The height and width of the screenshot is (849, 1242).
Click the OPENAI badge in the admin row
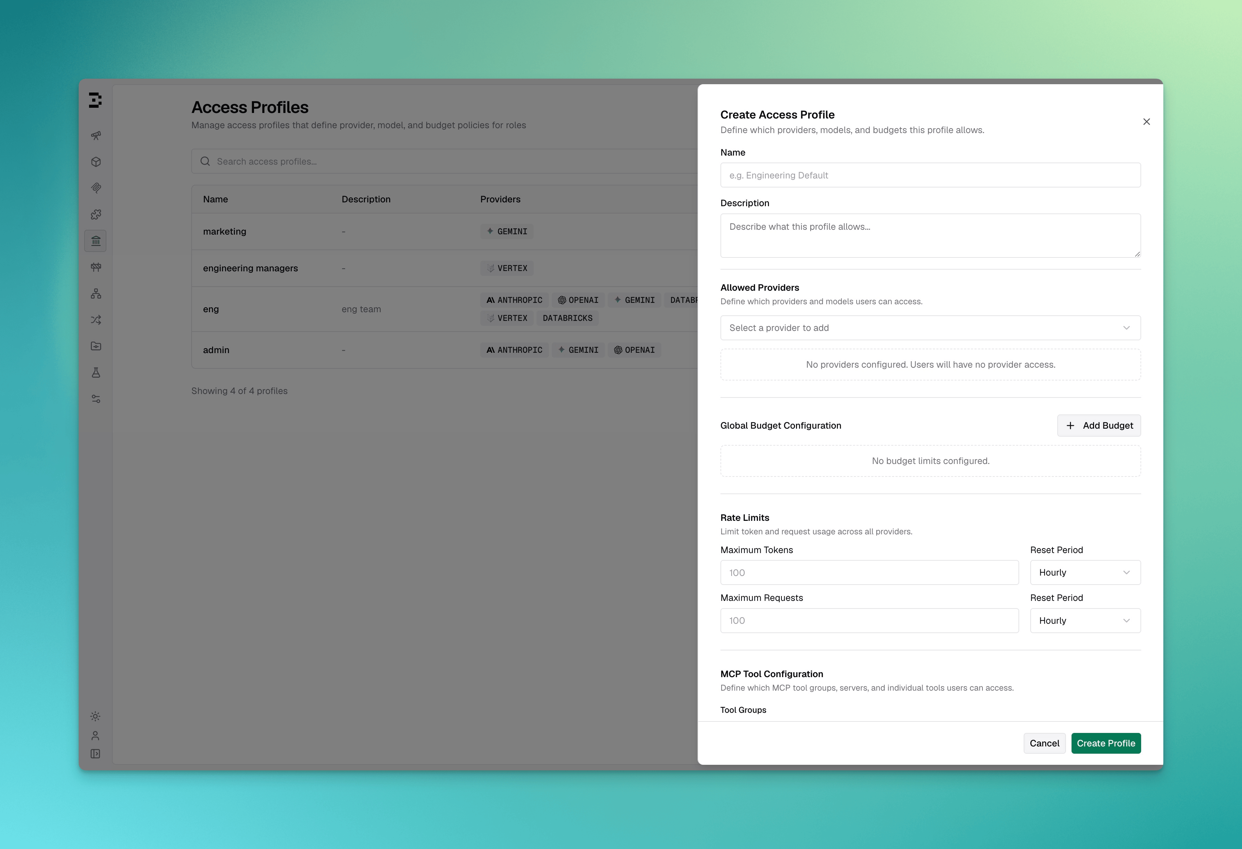(635, 350)
